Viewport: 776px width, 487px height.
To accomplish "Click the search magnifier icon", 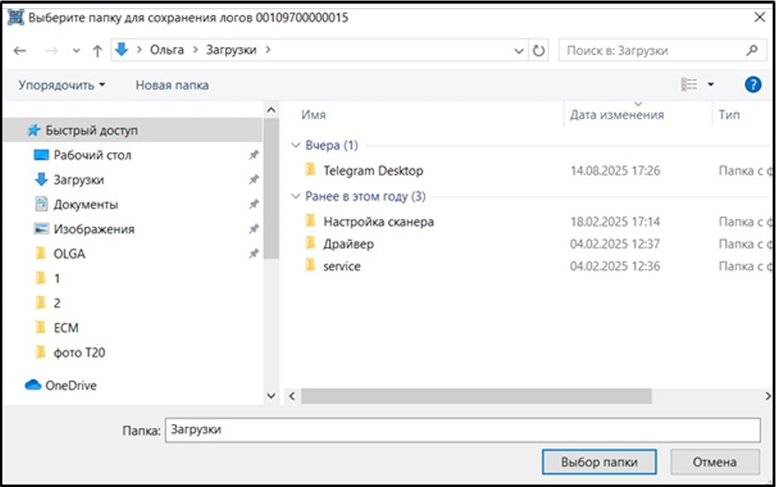I will [x=752, y=50].
